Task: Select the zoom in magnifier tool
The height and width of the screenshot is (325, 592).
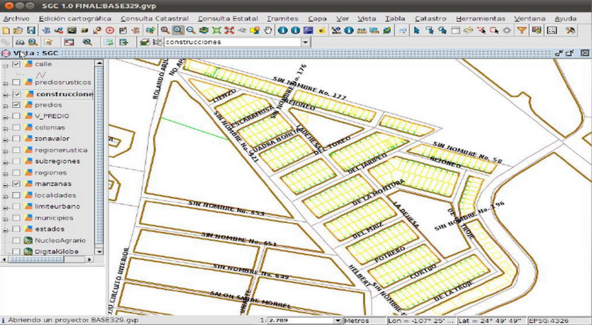Action: click(178, 30)
